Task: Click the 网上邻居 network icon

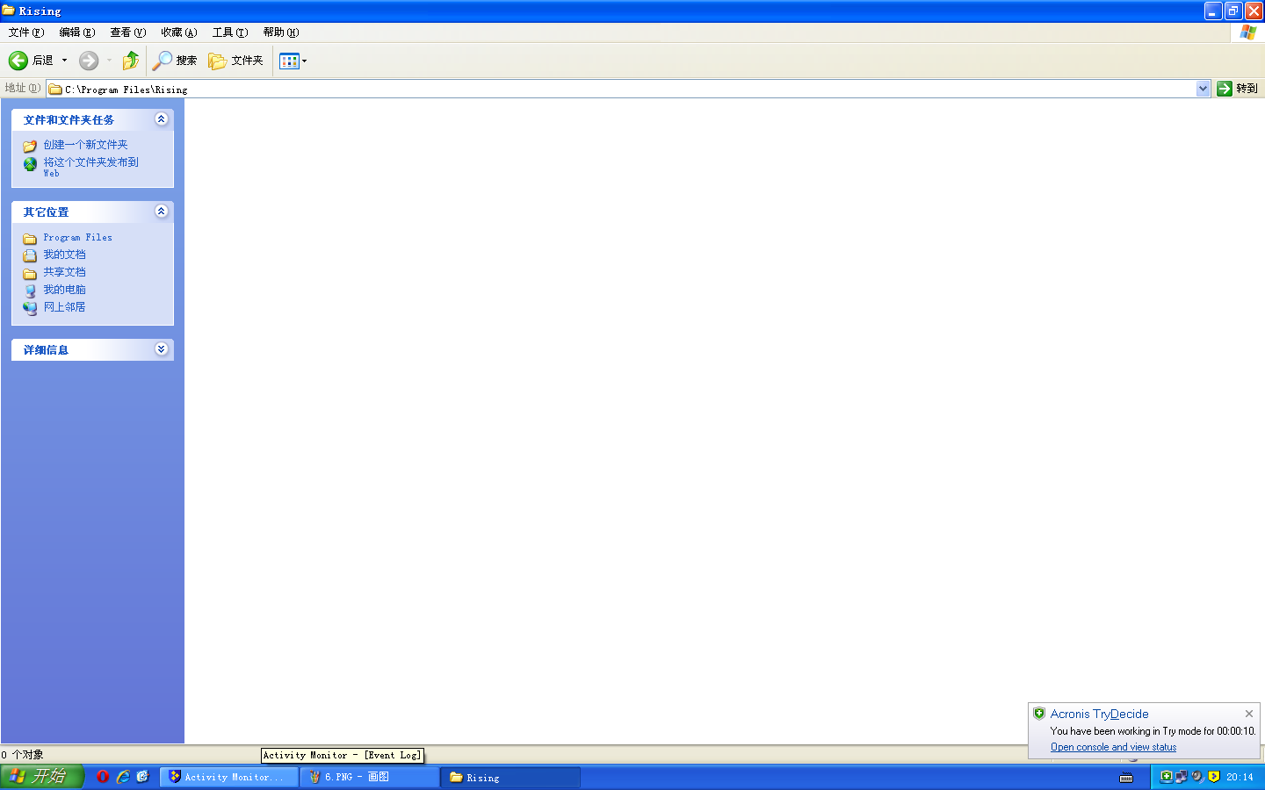Action: (30, 308)
